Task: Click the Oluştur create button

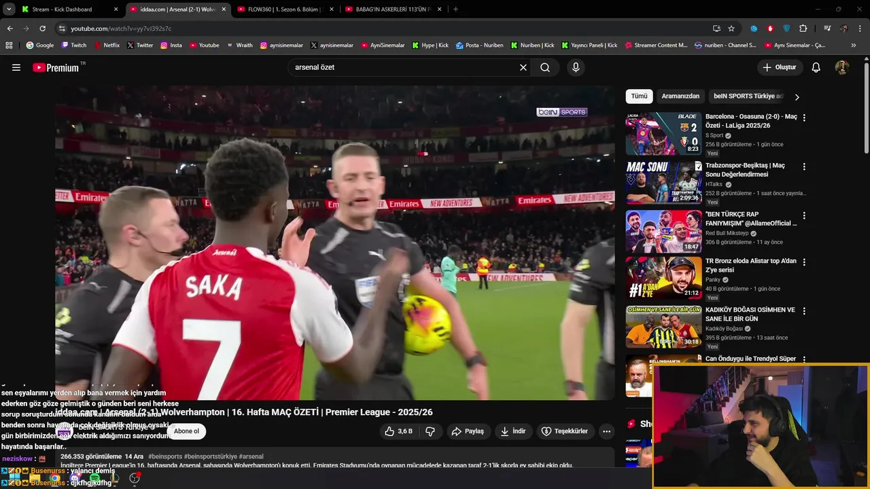Action: pyautogui.click(x=780, y=67)
